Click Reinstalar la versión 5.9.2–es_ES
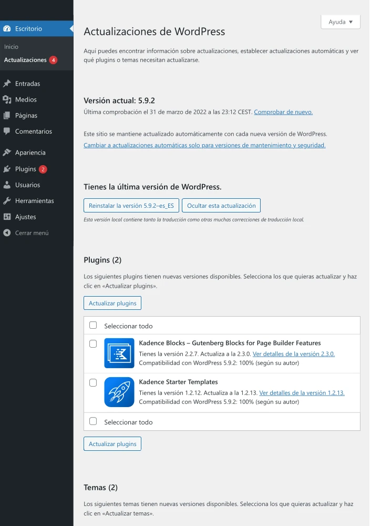The width and height of the screenshot is (371, 526). click(x=131, y=206)
